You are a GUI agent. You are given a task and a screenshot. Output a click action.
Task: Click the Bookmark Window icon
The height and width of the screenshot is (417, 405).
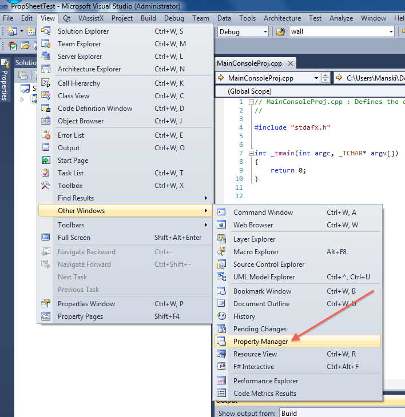pos(221,291)
